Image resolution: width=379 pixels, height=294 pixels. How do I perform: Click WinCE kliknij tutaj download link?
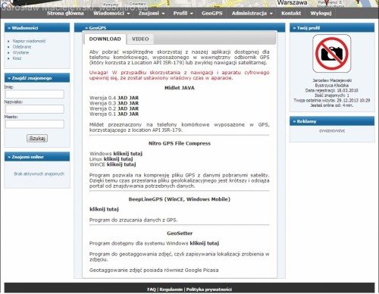point(121,164)
